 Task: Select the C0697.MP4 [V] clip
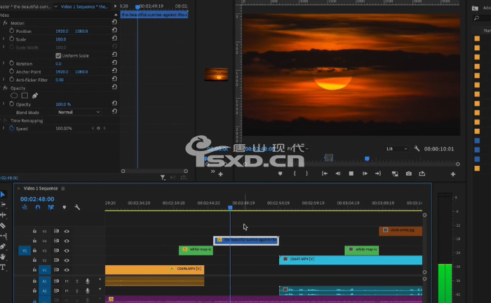coord(351,260)
